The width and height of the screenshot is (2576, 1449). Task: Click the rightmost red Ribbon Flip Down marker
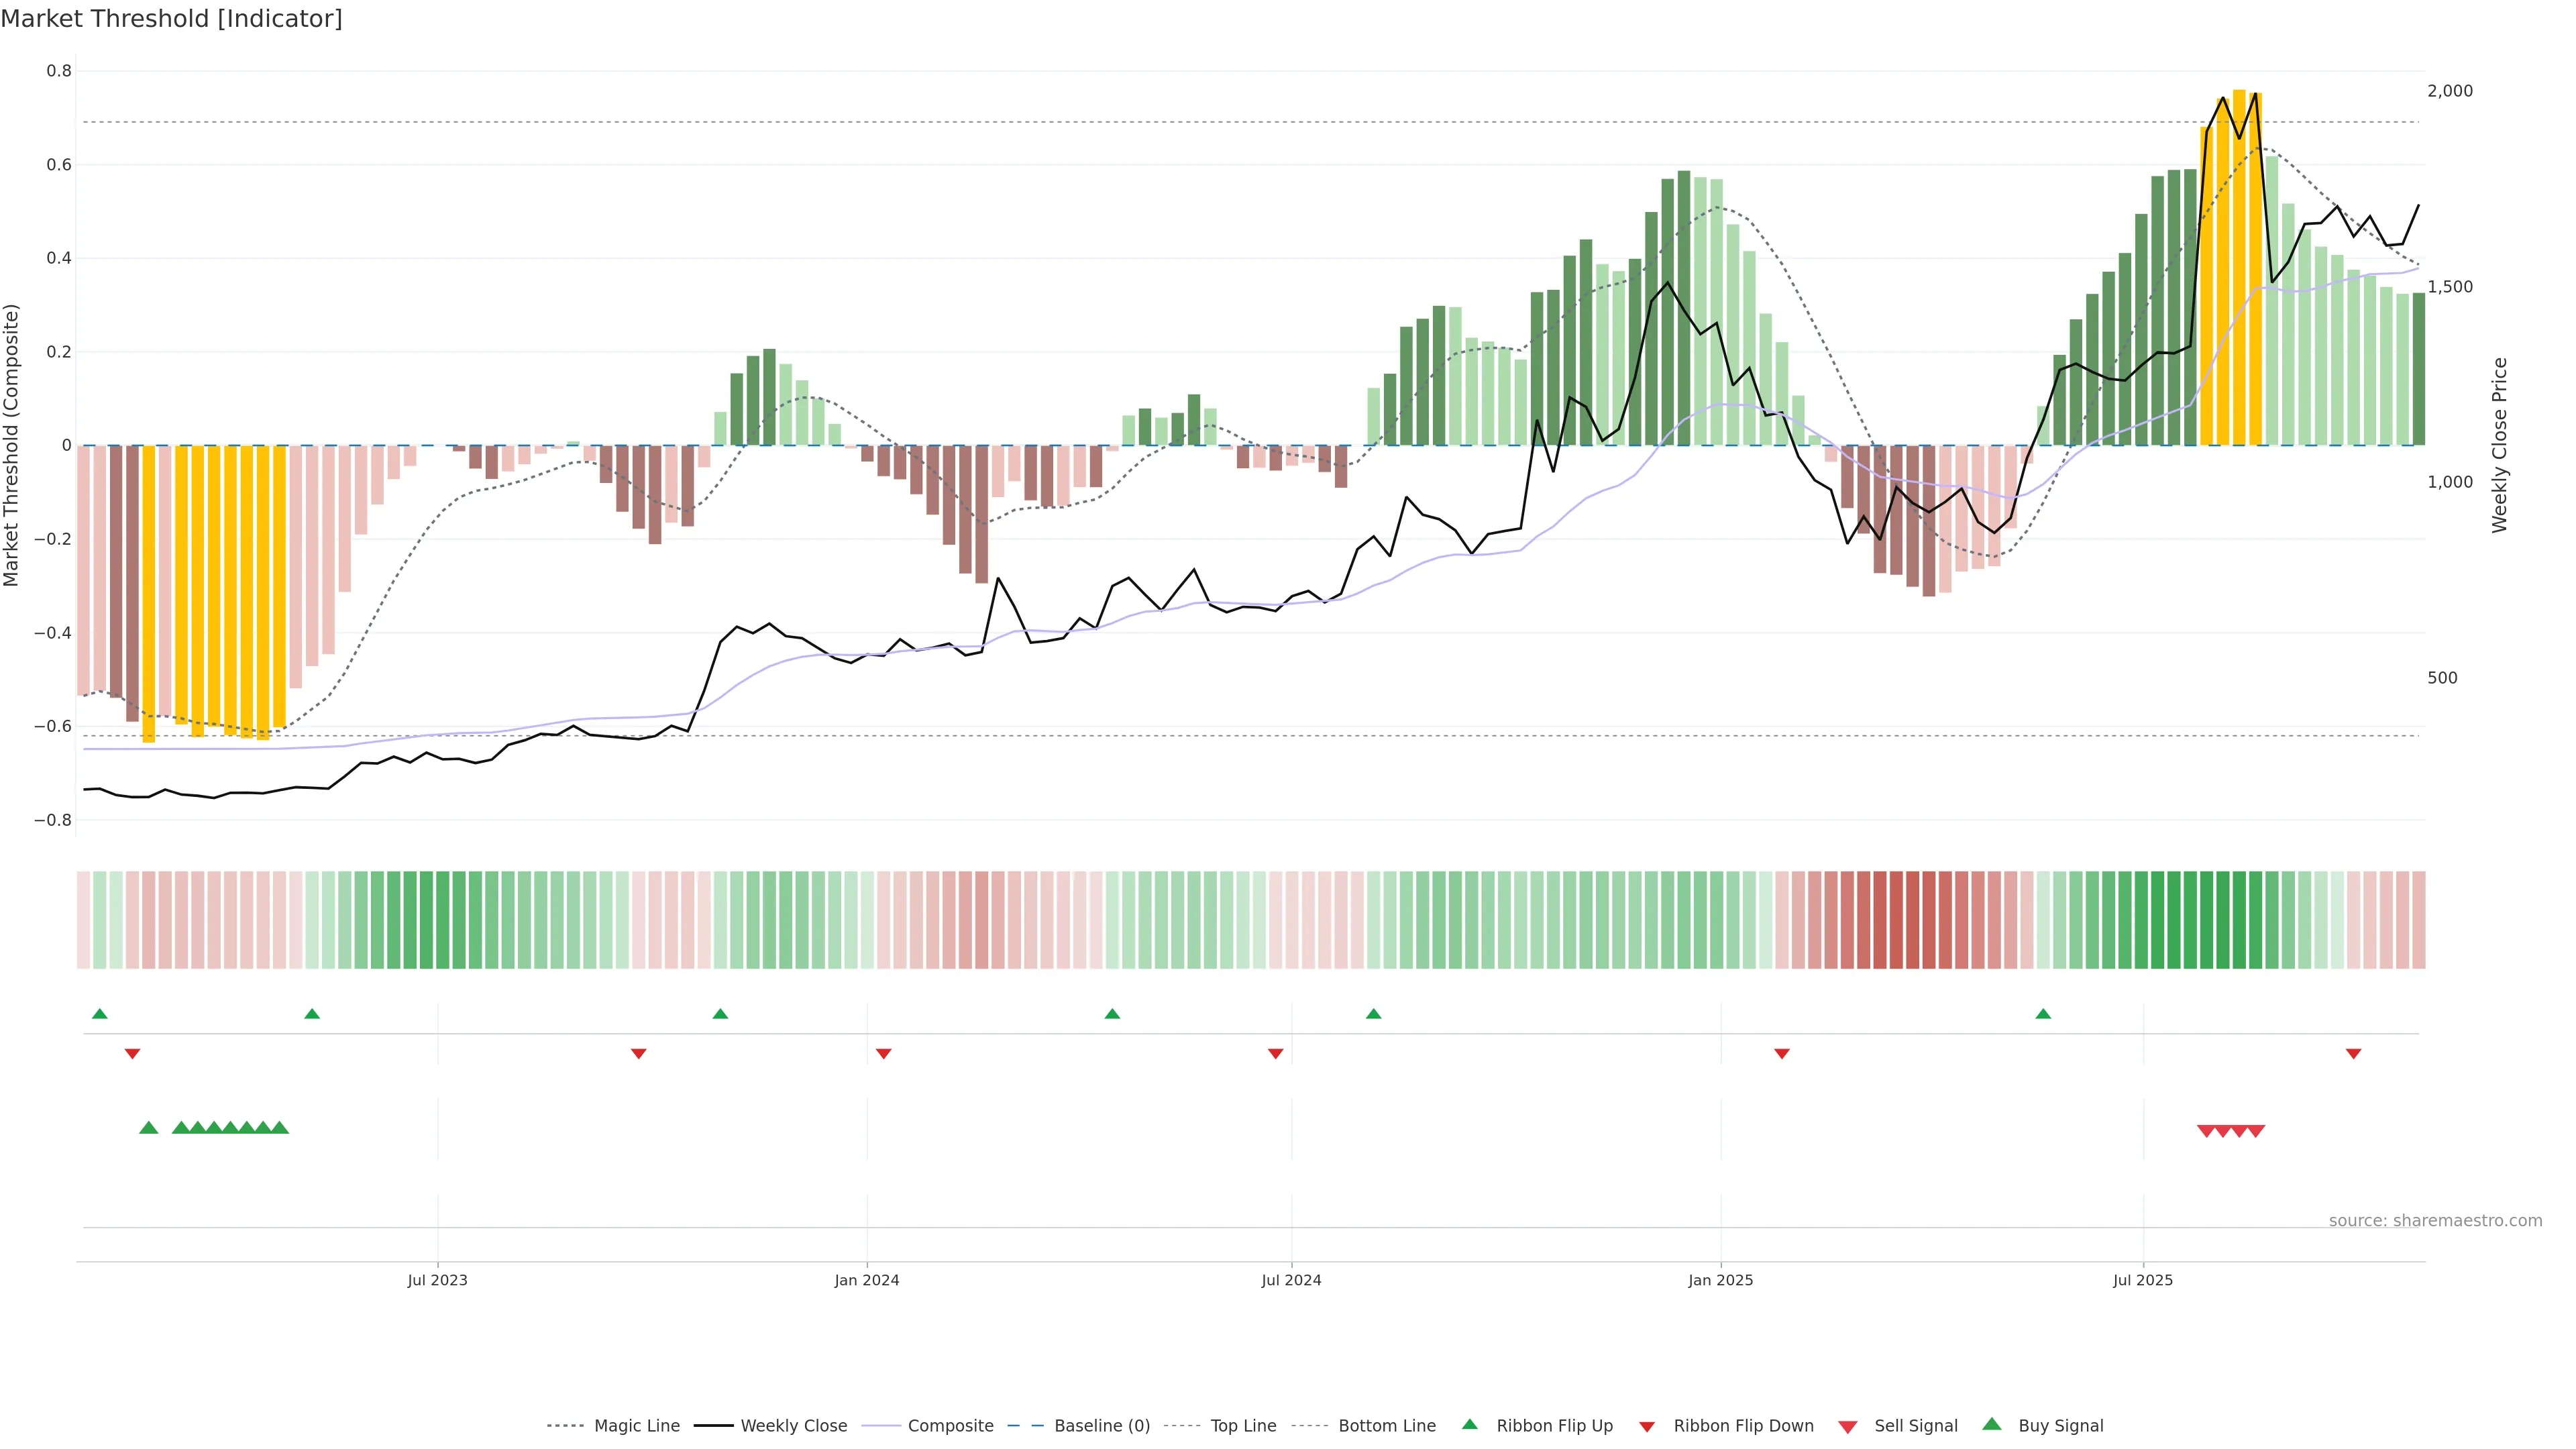[2353, 1053]
